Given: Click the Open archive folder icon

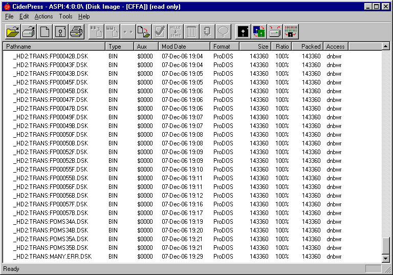Looking at the screenshot, I should 13,32.
